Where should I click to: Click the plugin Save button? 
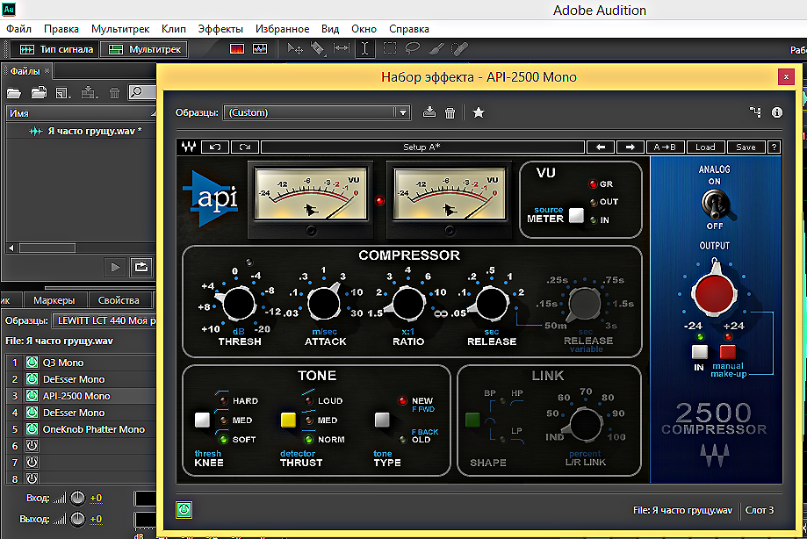(746, 147)
